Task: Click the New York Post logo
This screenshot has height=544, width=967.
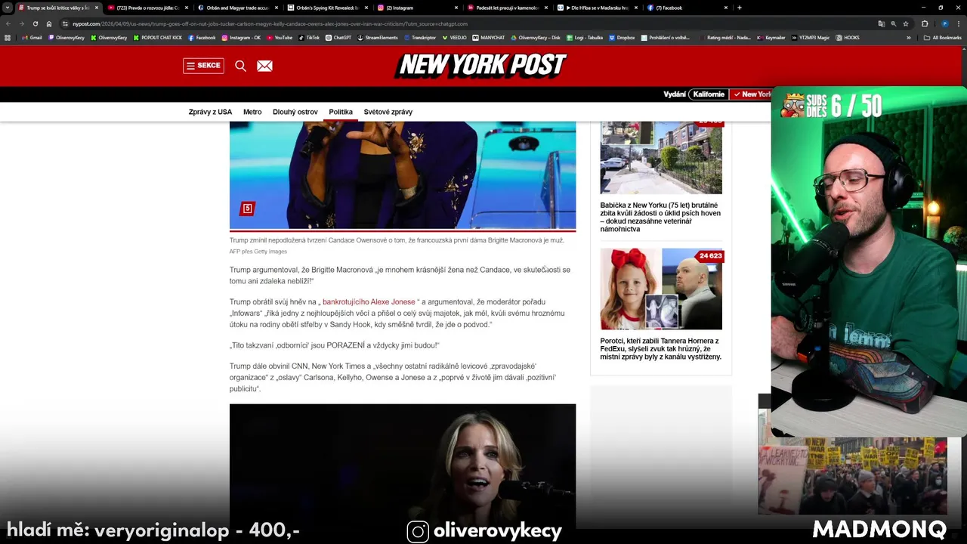Action: [x=480, y=66]
